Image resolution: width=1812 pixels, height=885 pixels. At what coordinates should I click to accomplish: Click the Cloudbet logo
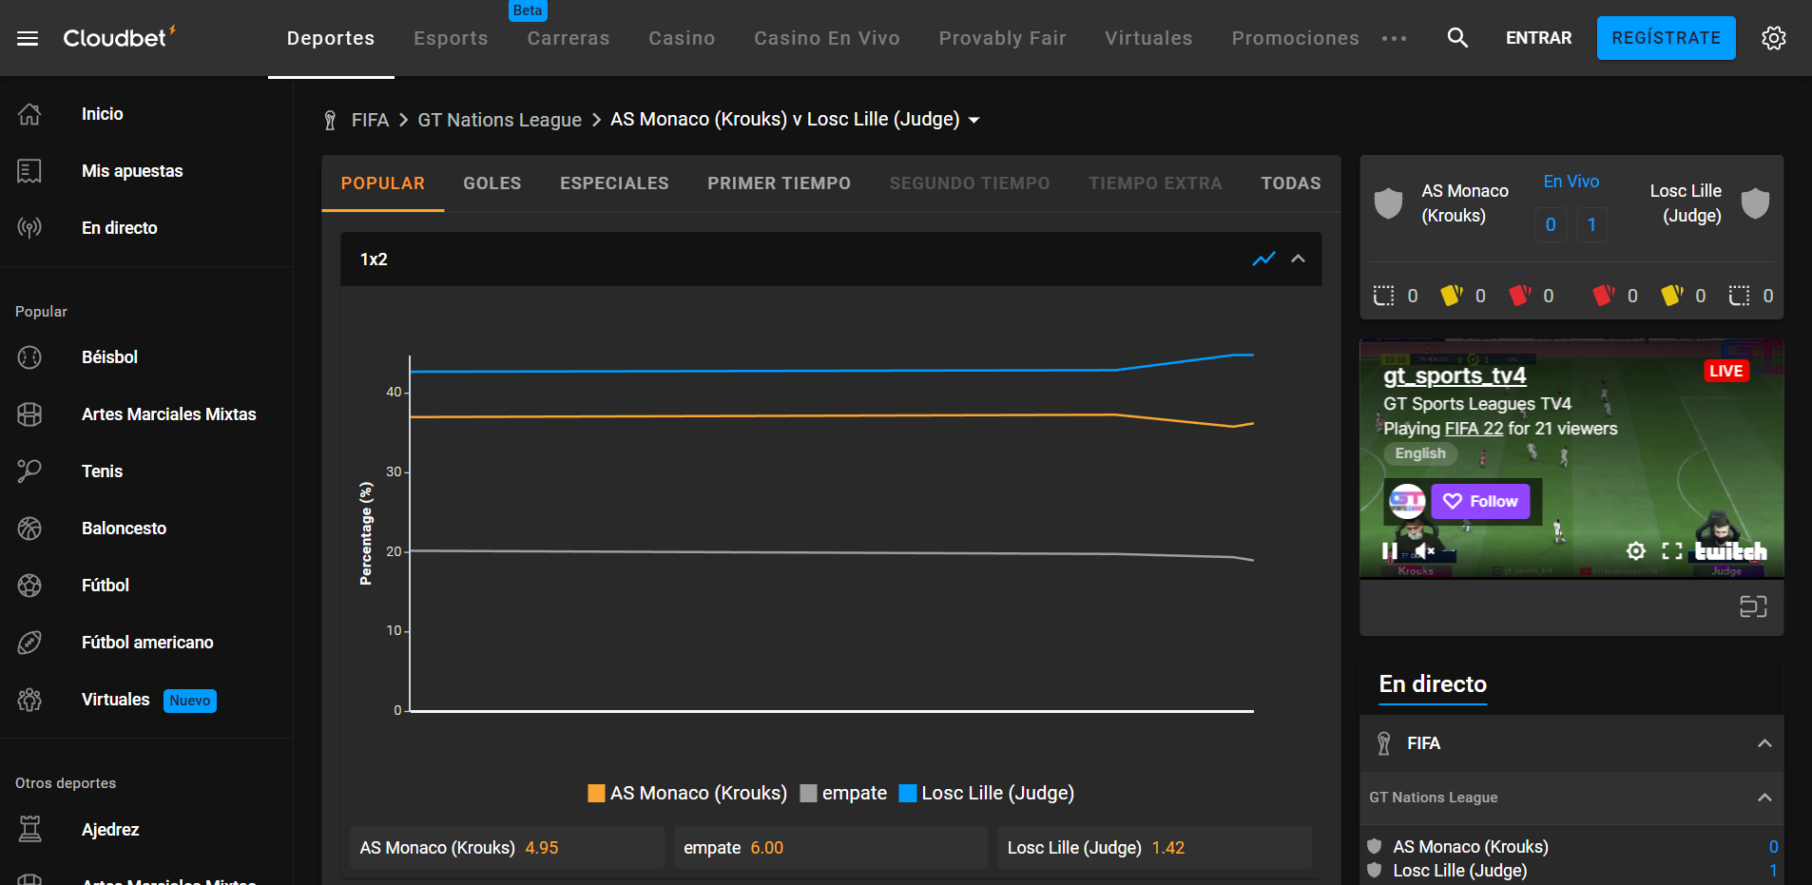pos(119,37)
